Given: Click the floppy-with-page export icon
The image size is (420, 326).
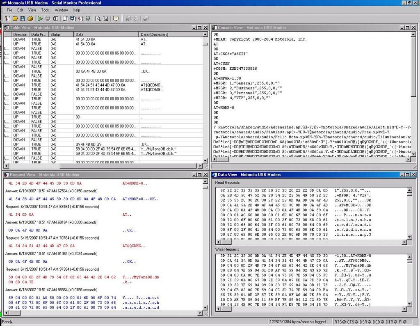Looking at the screenshot, I should point(73,18).
